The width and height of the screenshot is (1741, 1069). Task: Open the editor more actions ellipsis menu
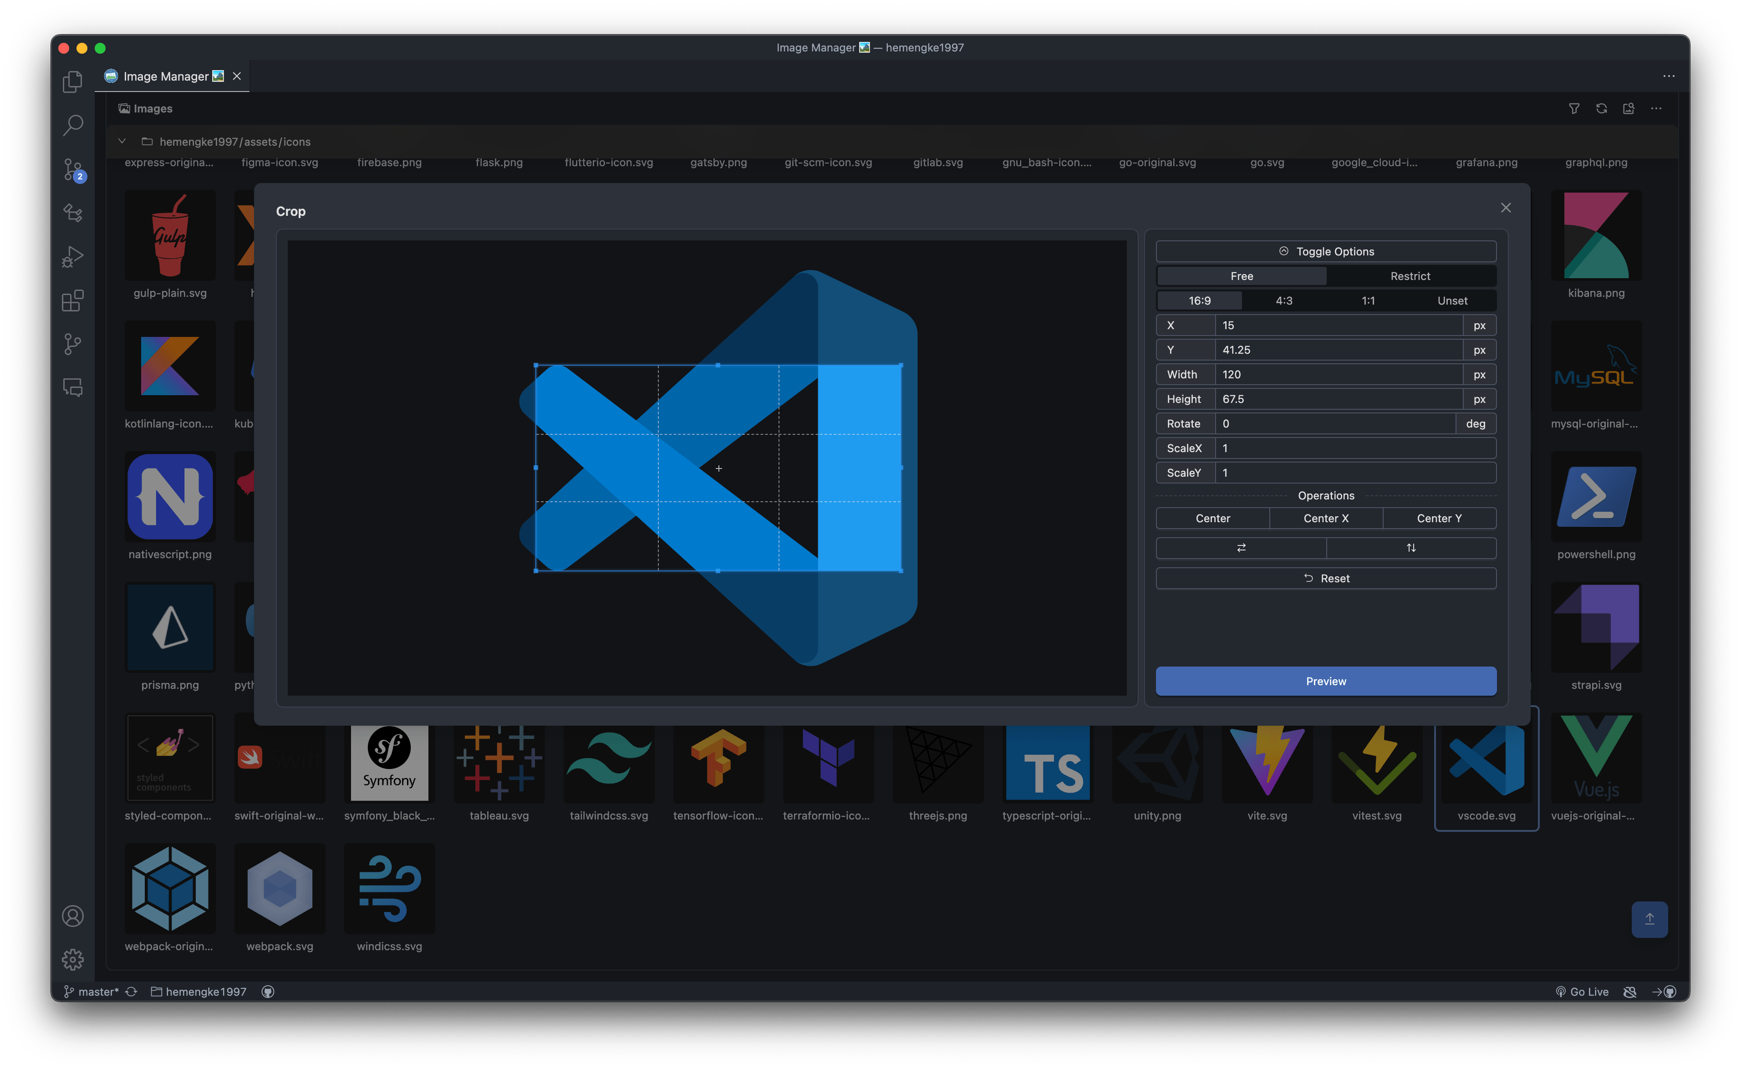point(1668,76)
